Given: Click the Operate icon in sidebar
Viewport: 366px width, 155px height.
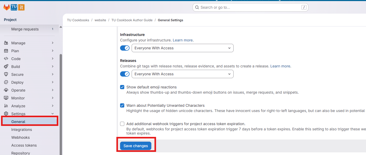Looking at the screenshot, I should coord(6,90).
